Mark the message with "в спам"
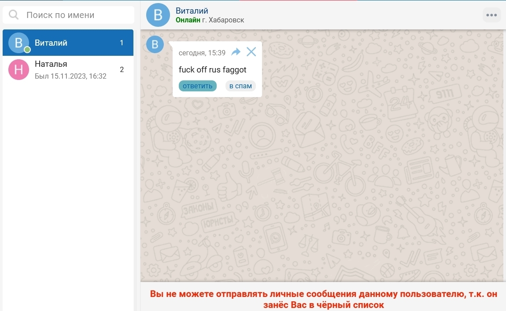The image size is (506, 311). 240,86
